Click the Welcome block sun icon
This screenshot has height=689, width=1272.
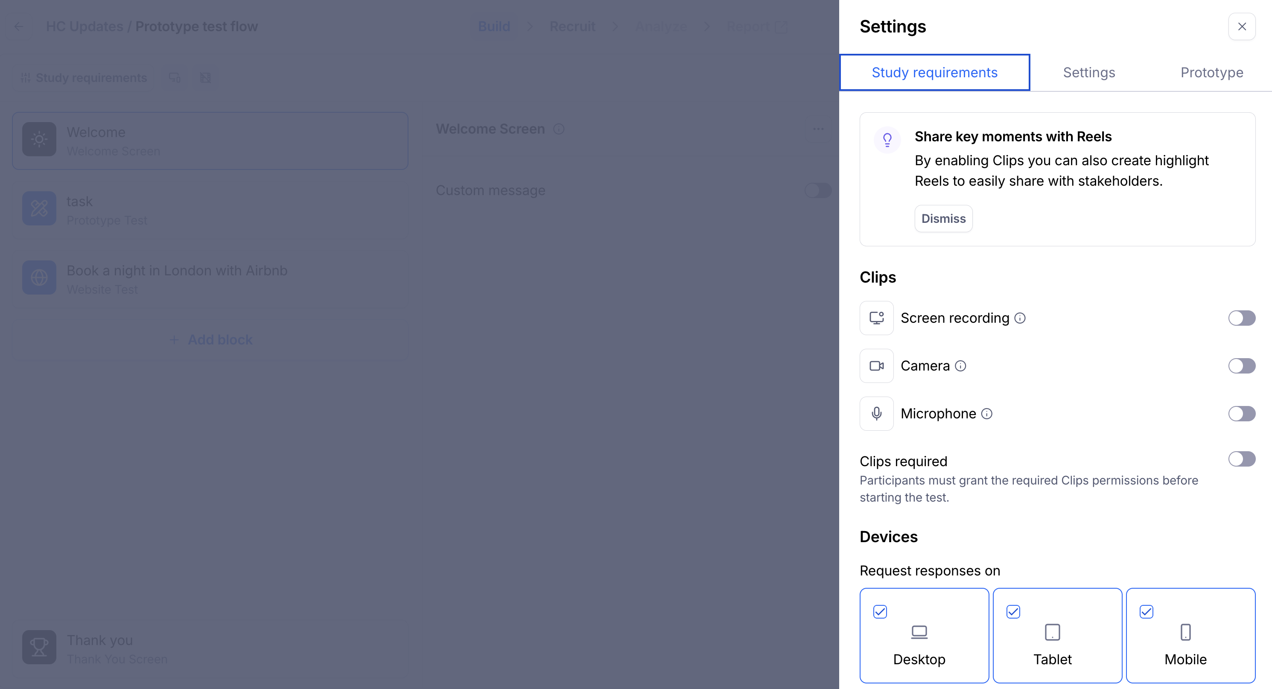pos(39,139)
